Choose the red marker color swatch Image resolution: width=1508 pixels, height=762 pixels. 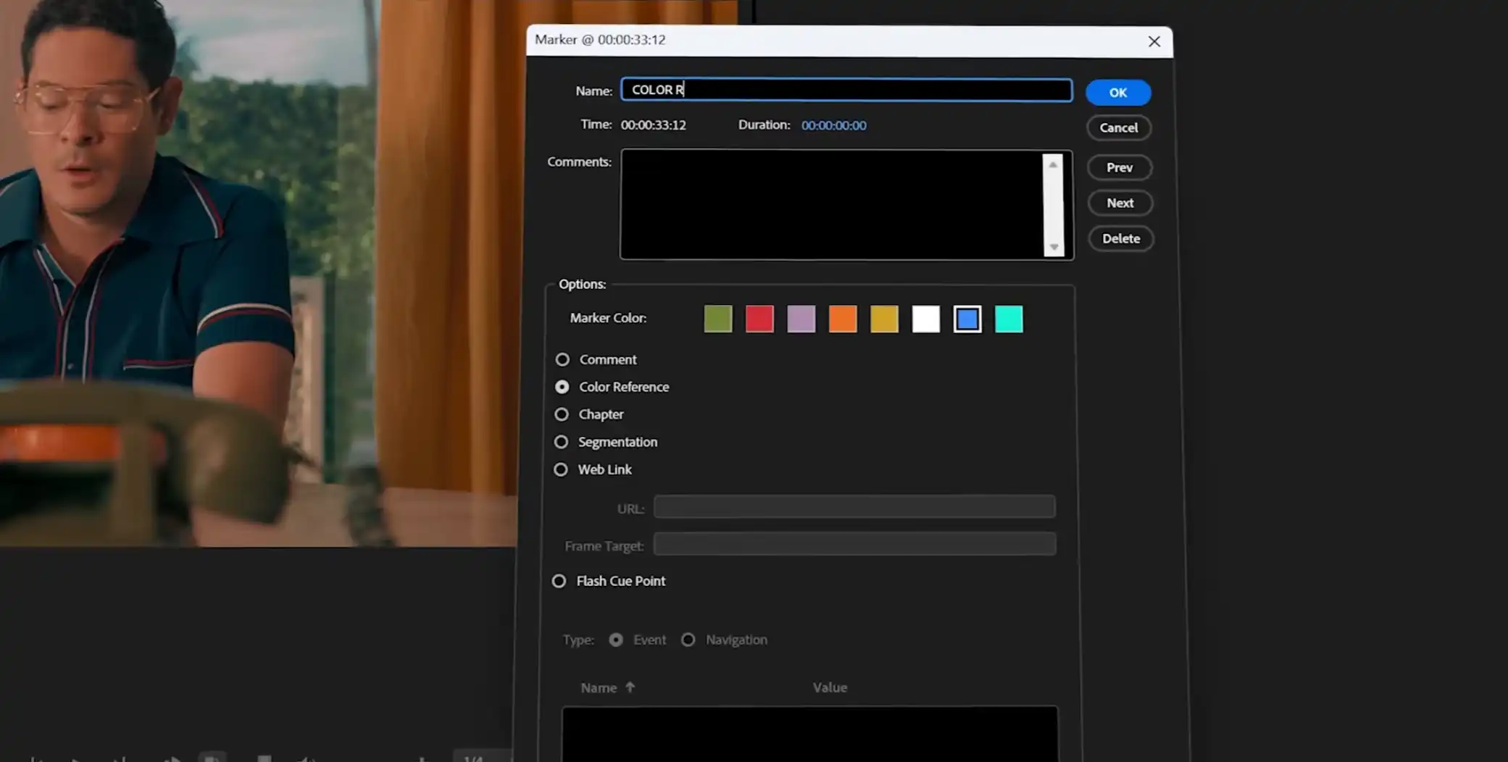coord(759,319)
